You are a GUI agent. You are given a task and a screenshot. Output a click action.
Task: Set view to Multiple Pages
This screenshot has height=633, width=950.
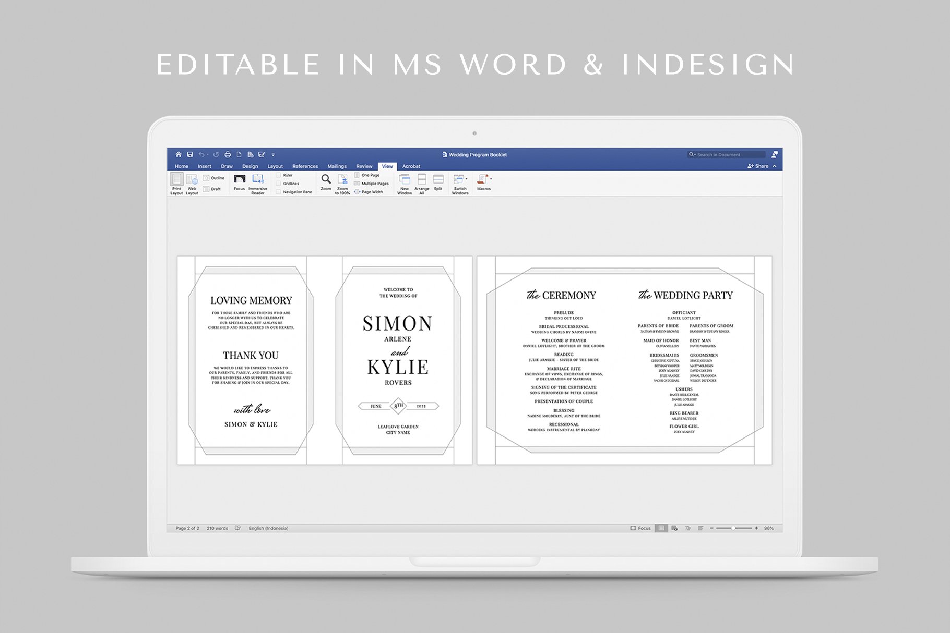pyautogui.click(x=372, y=184)
